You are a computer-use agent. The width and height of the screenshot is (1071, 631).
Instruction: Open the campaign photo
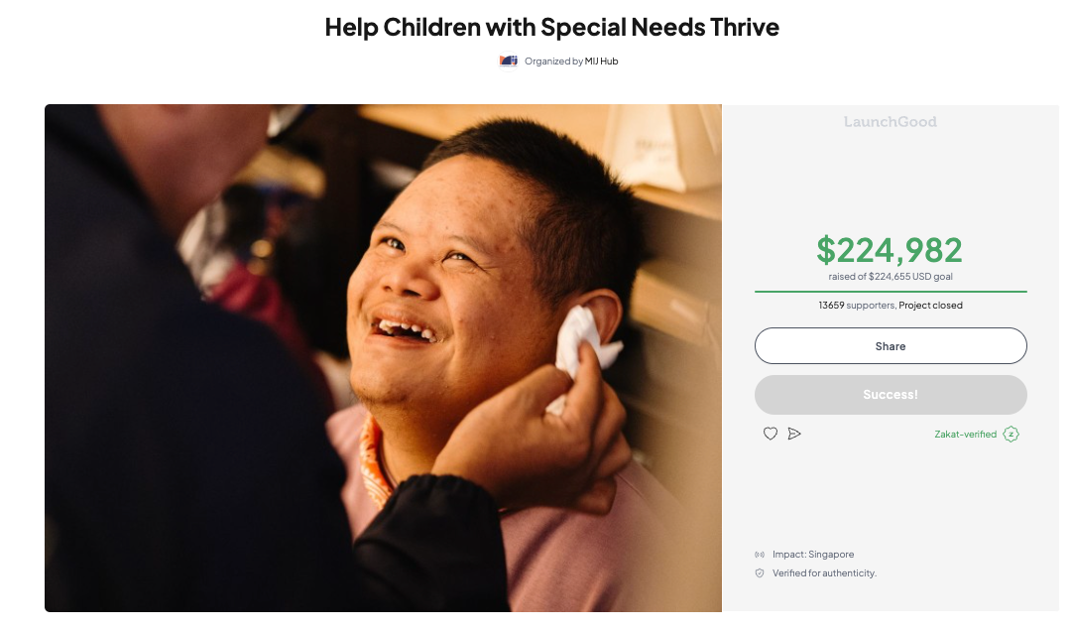[x=383, y=357]
